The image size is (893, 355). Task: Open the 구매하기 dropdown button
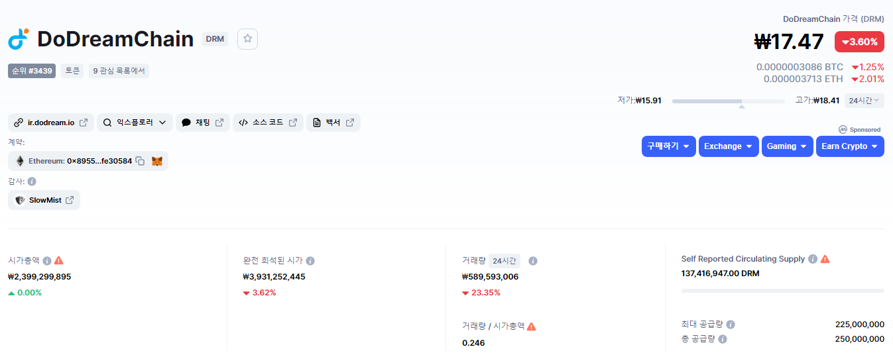coord(669,146)
